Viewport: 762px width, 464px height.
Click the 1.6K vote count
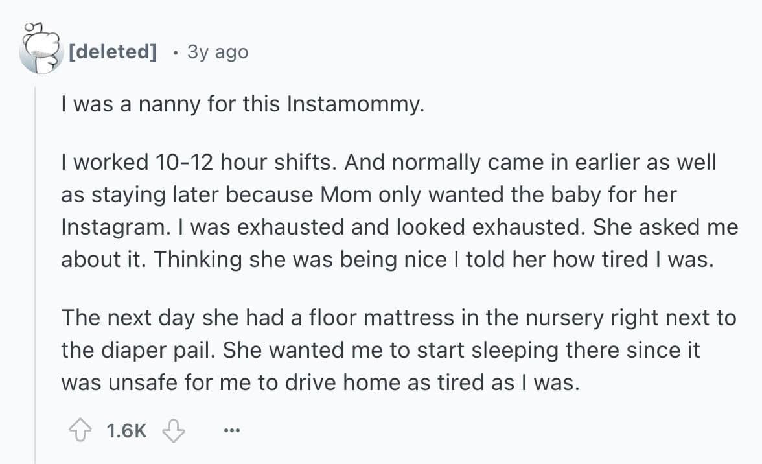tap(125, 430)
